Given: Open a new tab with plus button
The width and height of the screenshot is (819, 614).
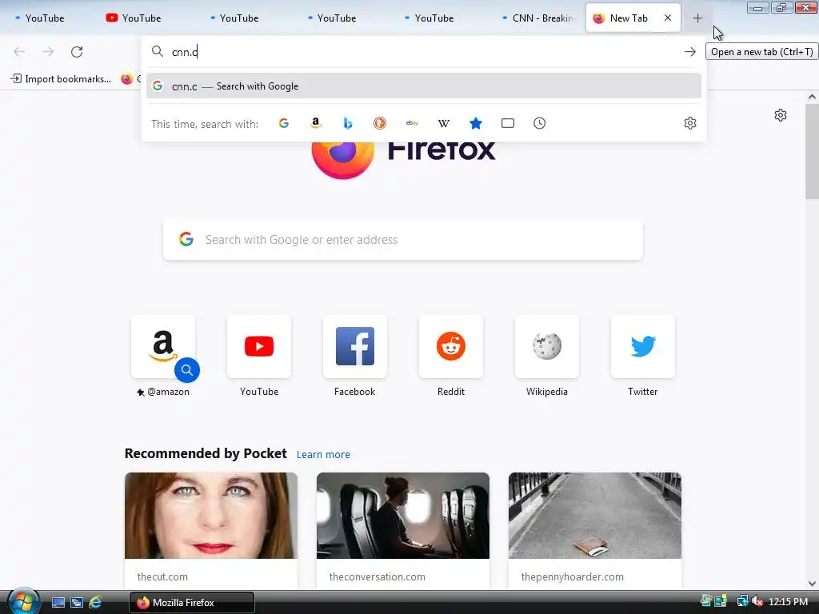Looking at the screenshot, I should pos(697,18).
